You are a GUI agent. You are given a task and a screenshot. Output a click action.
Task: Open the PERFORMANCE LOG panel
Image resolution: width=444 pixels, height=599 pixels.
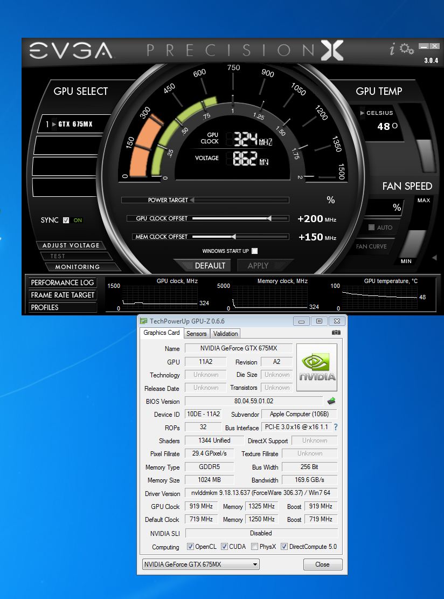pyautogui.click(x=62, y=283)
